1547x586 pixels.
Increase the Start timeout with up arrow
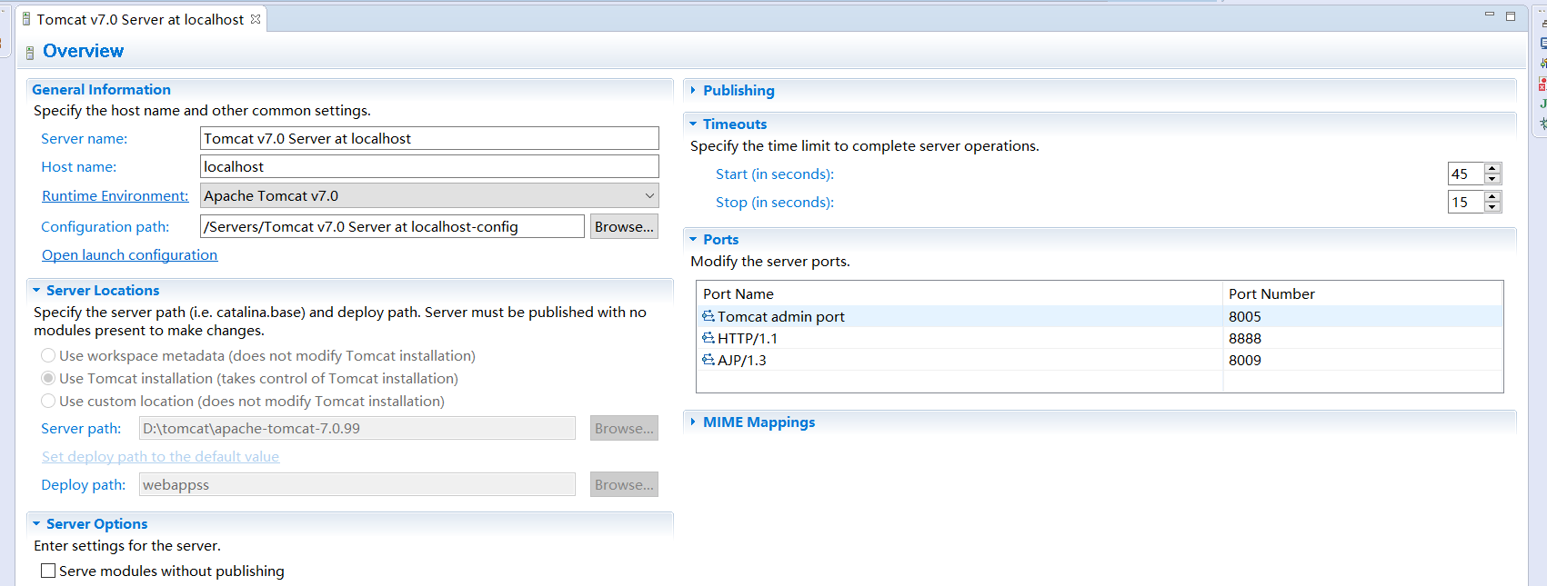coord(1492,168)
